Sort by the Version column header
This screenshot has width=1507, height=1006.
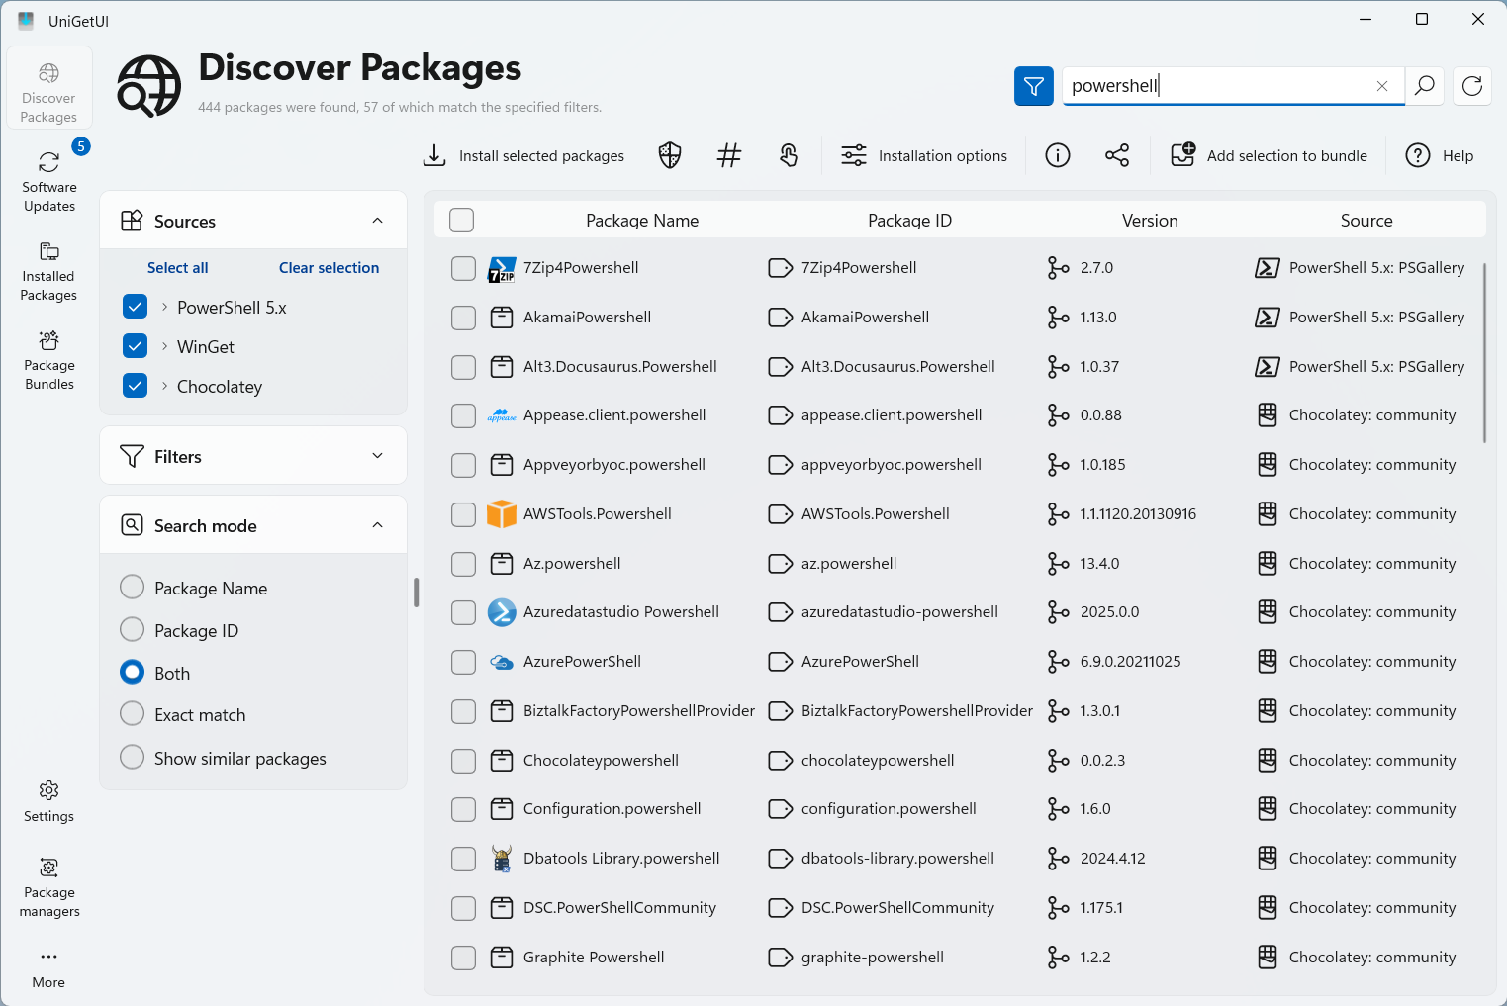[x=1150, y=221]
